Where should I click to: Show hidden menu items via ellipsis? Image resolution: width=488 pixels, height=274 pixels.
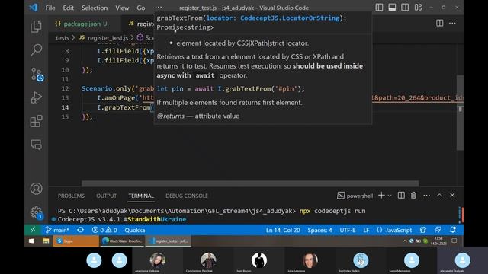pos(159,8)
